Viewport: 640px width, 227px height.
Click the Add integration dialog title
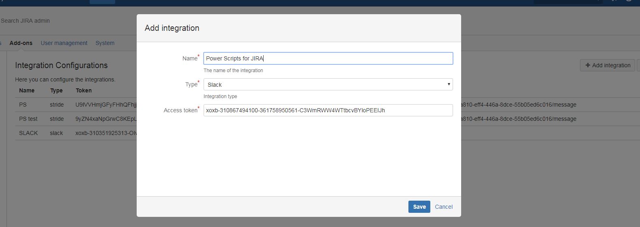pyautogui.click(x=172, y=28)
